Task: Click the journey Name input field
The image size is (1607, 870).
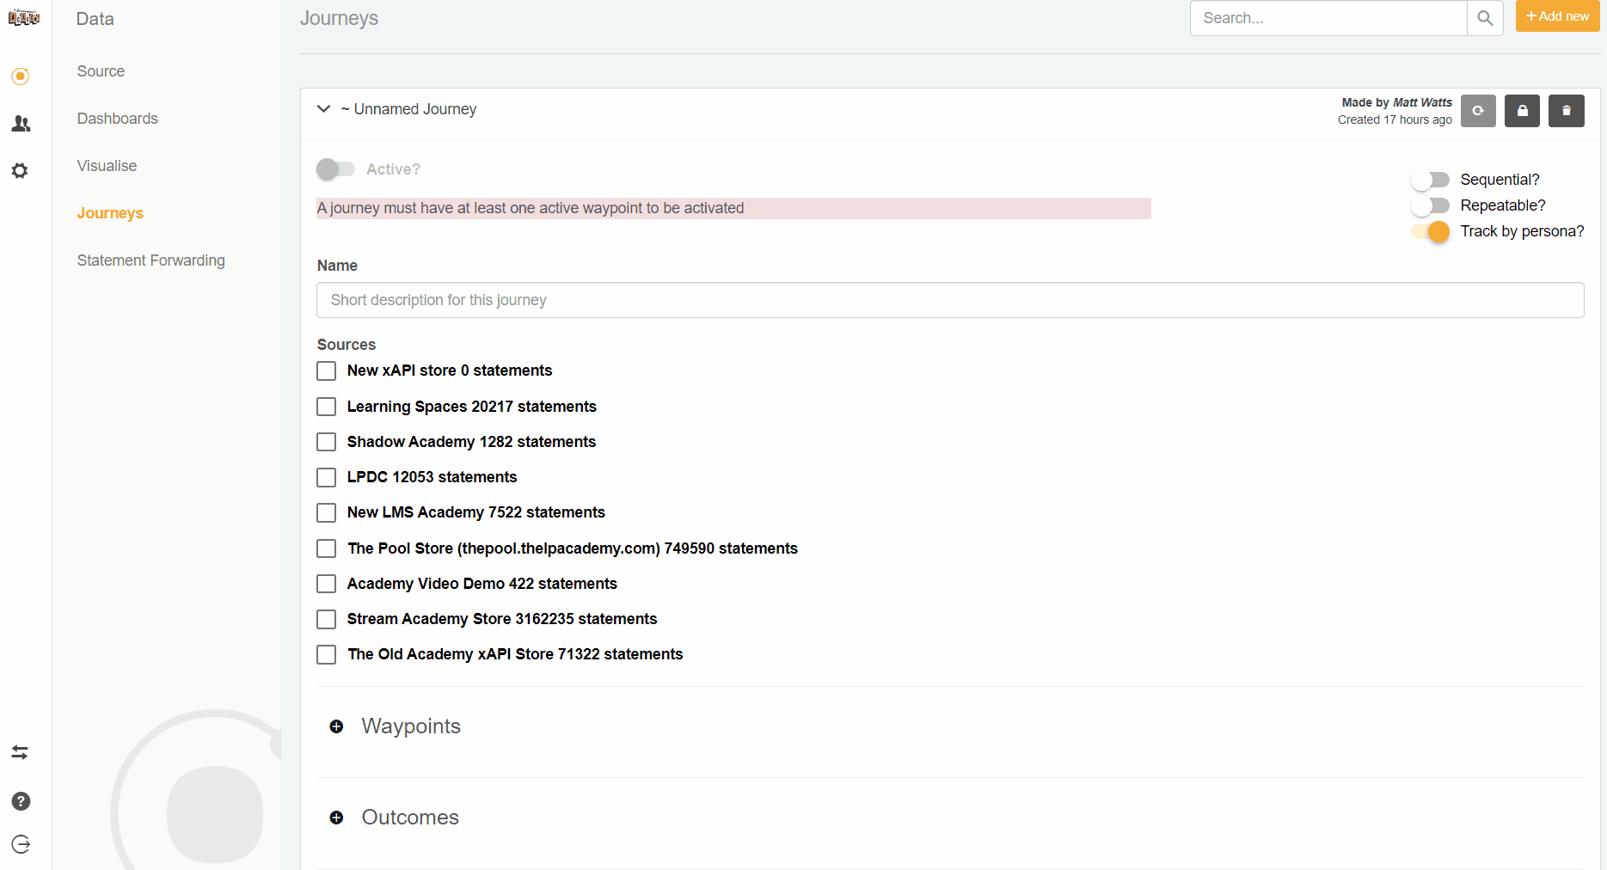Action: point(949,300)
